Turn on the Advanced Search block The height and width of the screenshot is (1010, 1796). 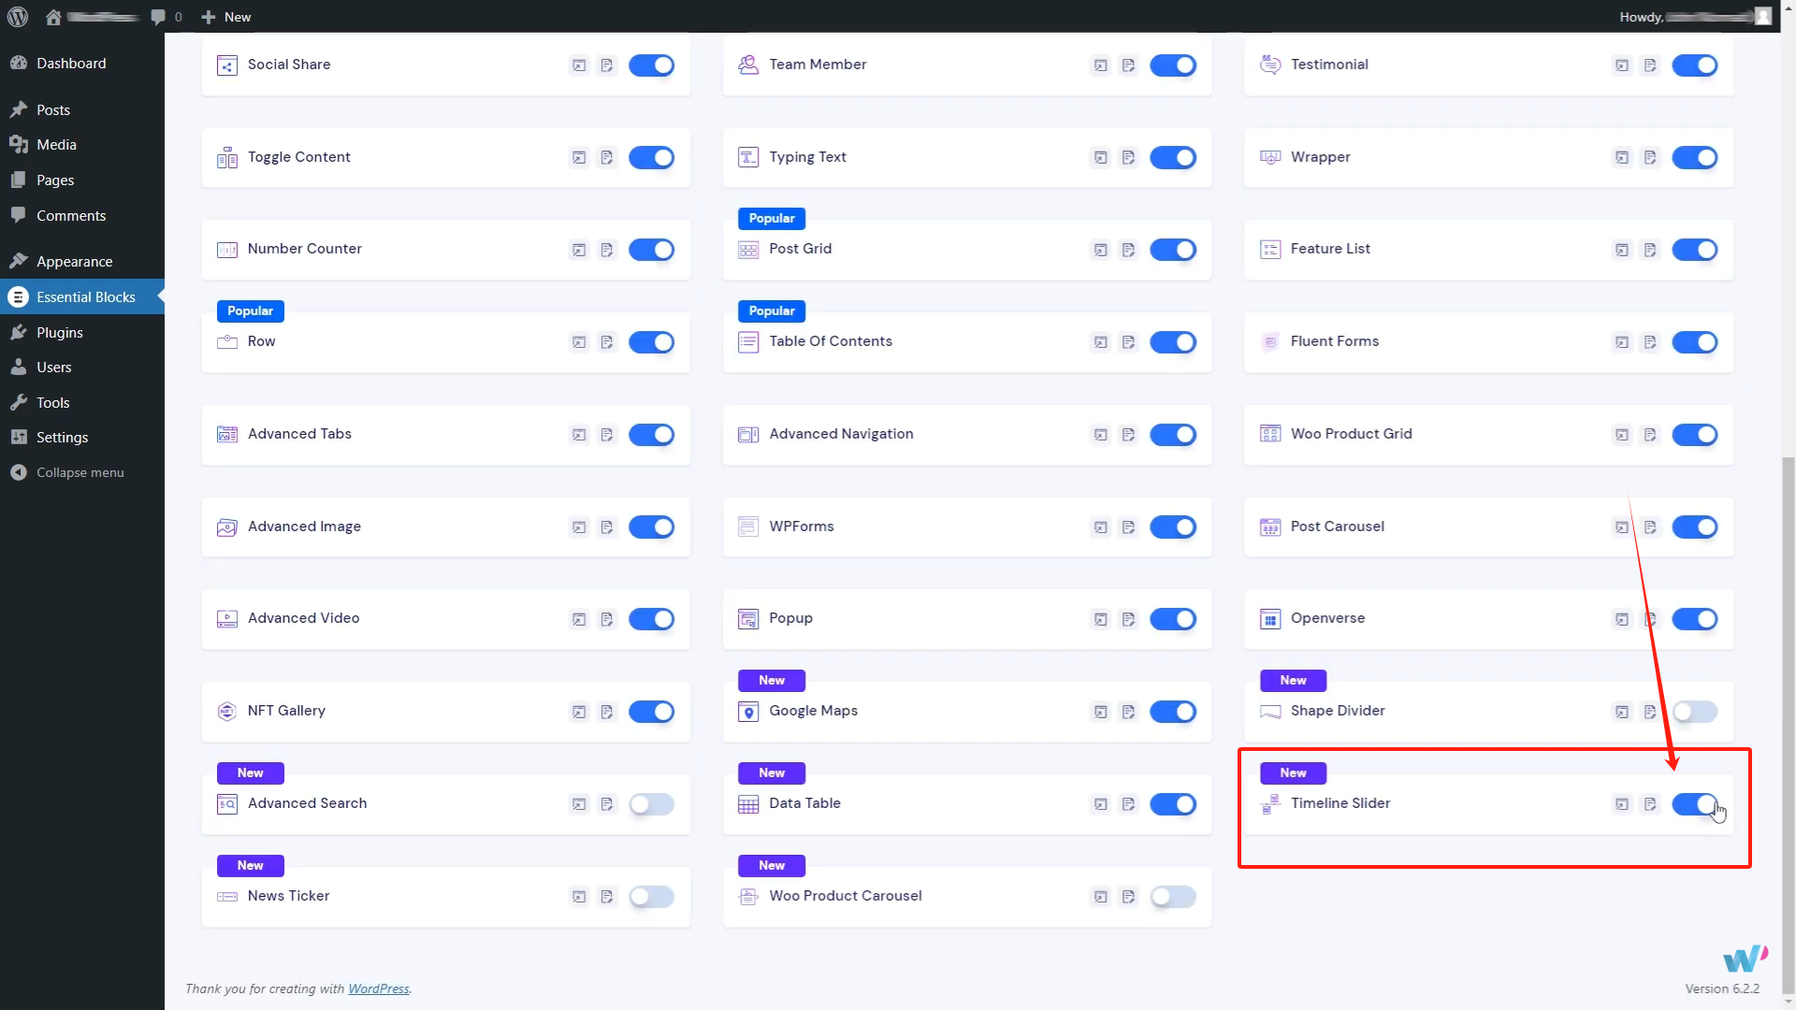tap(651, 804)
